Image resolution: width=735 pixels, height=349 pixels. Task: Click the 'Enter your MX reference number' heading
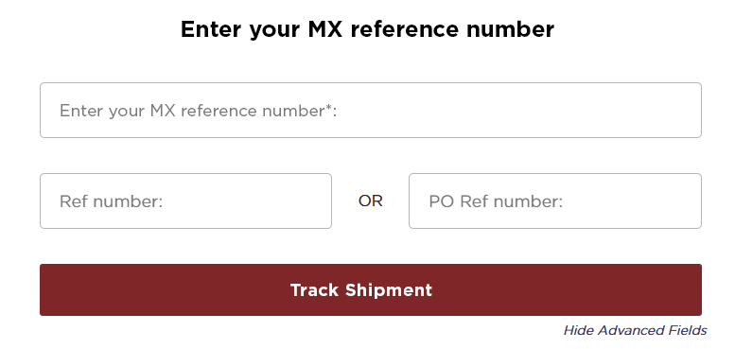(x=367, y=29)
